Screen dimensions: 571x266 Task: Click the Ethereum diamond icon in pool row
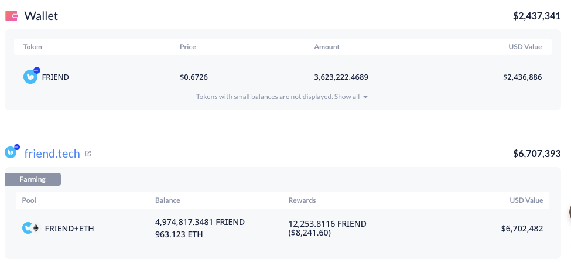pos(36,228)
